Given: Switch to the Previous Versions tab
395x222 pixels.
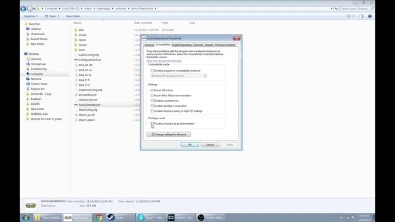Looking at the screenshot, I should pyautogui.click(x=225, y=45).
